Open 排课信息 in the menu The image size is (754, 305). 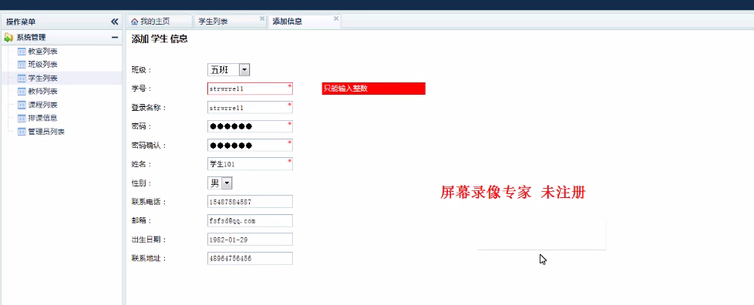43,118
